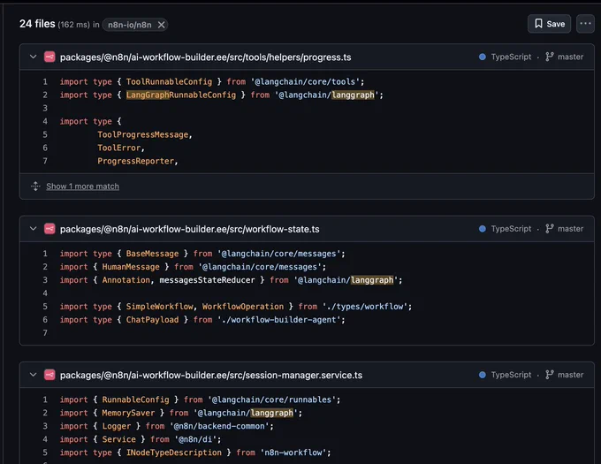Screen dimensions: 601x464
Task: Click MemorySaver import in session-manager.service.ts
Action: [128, 413]
